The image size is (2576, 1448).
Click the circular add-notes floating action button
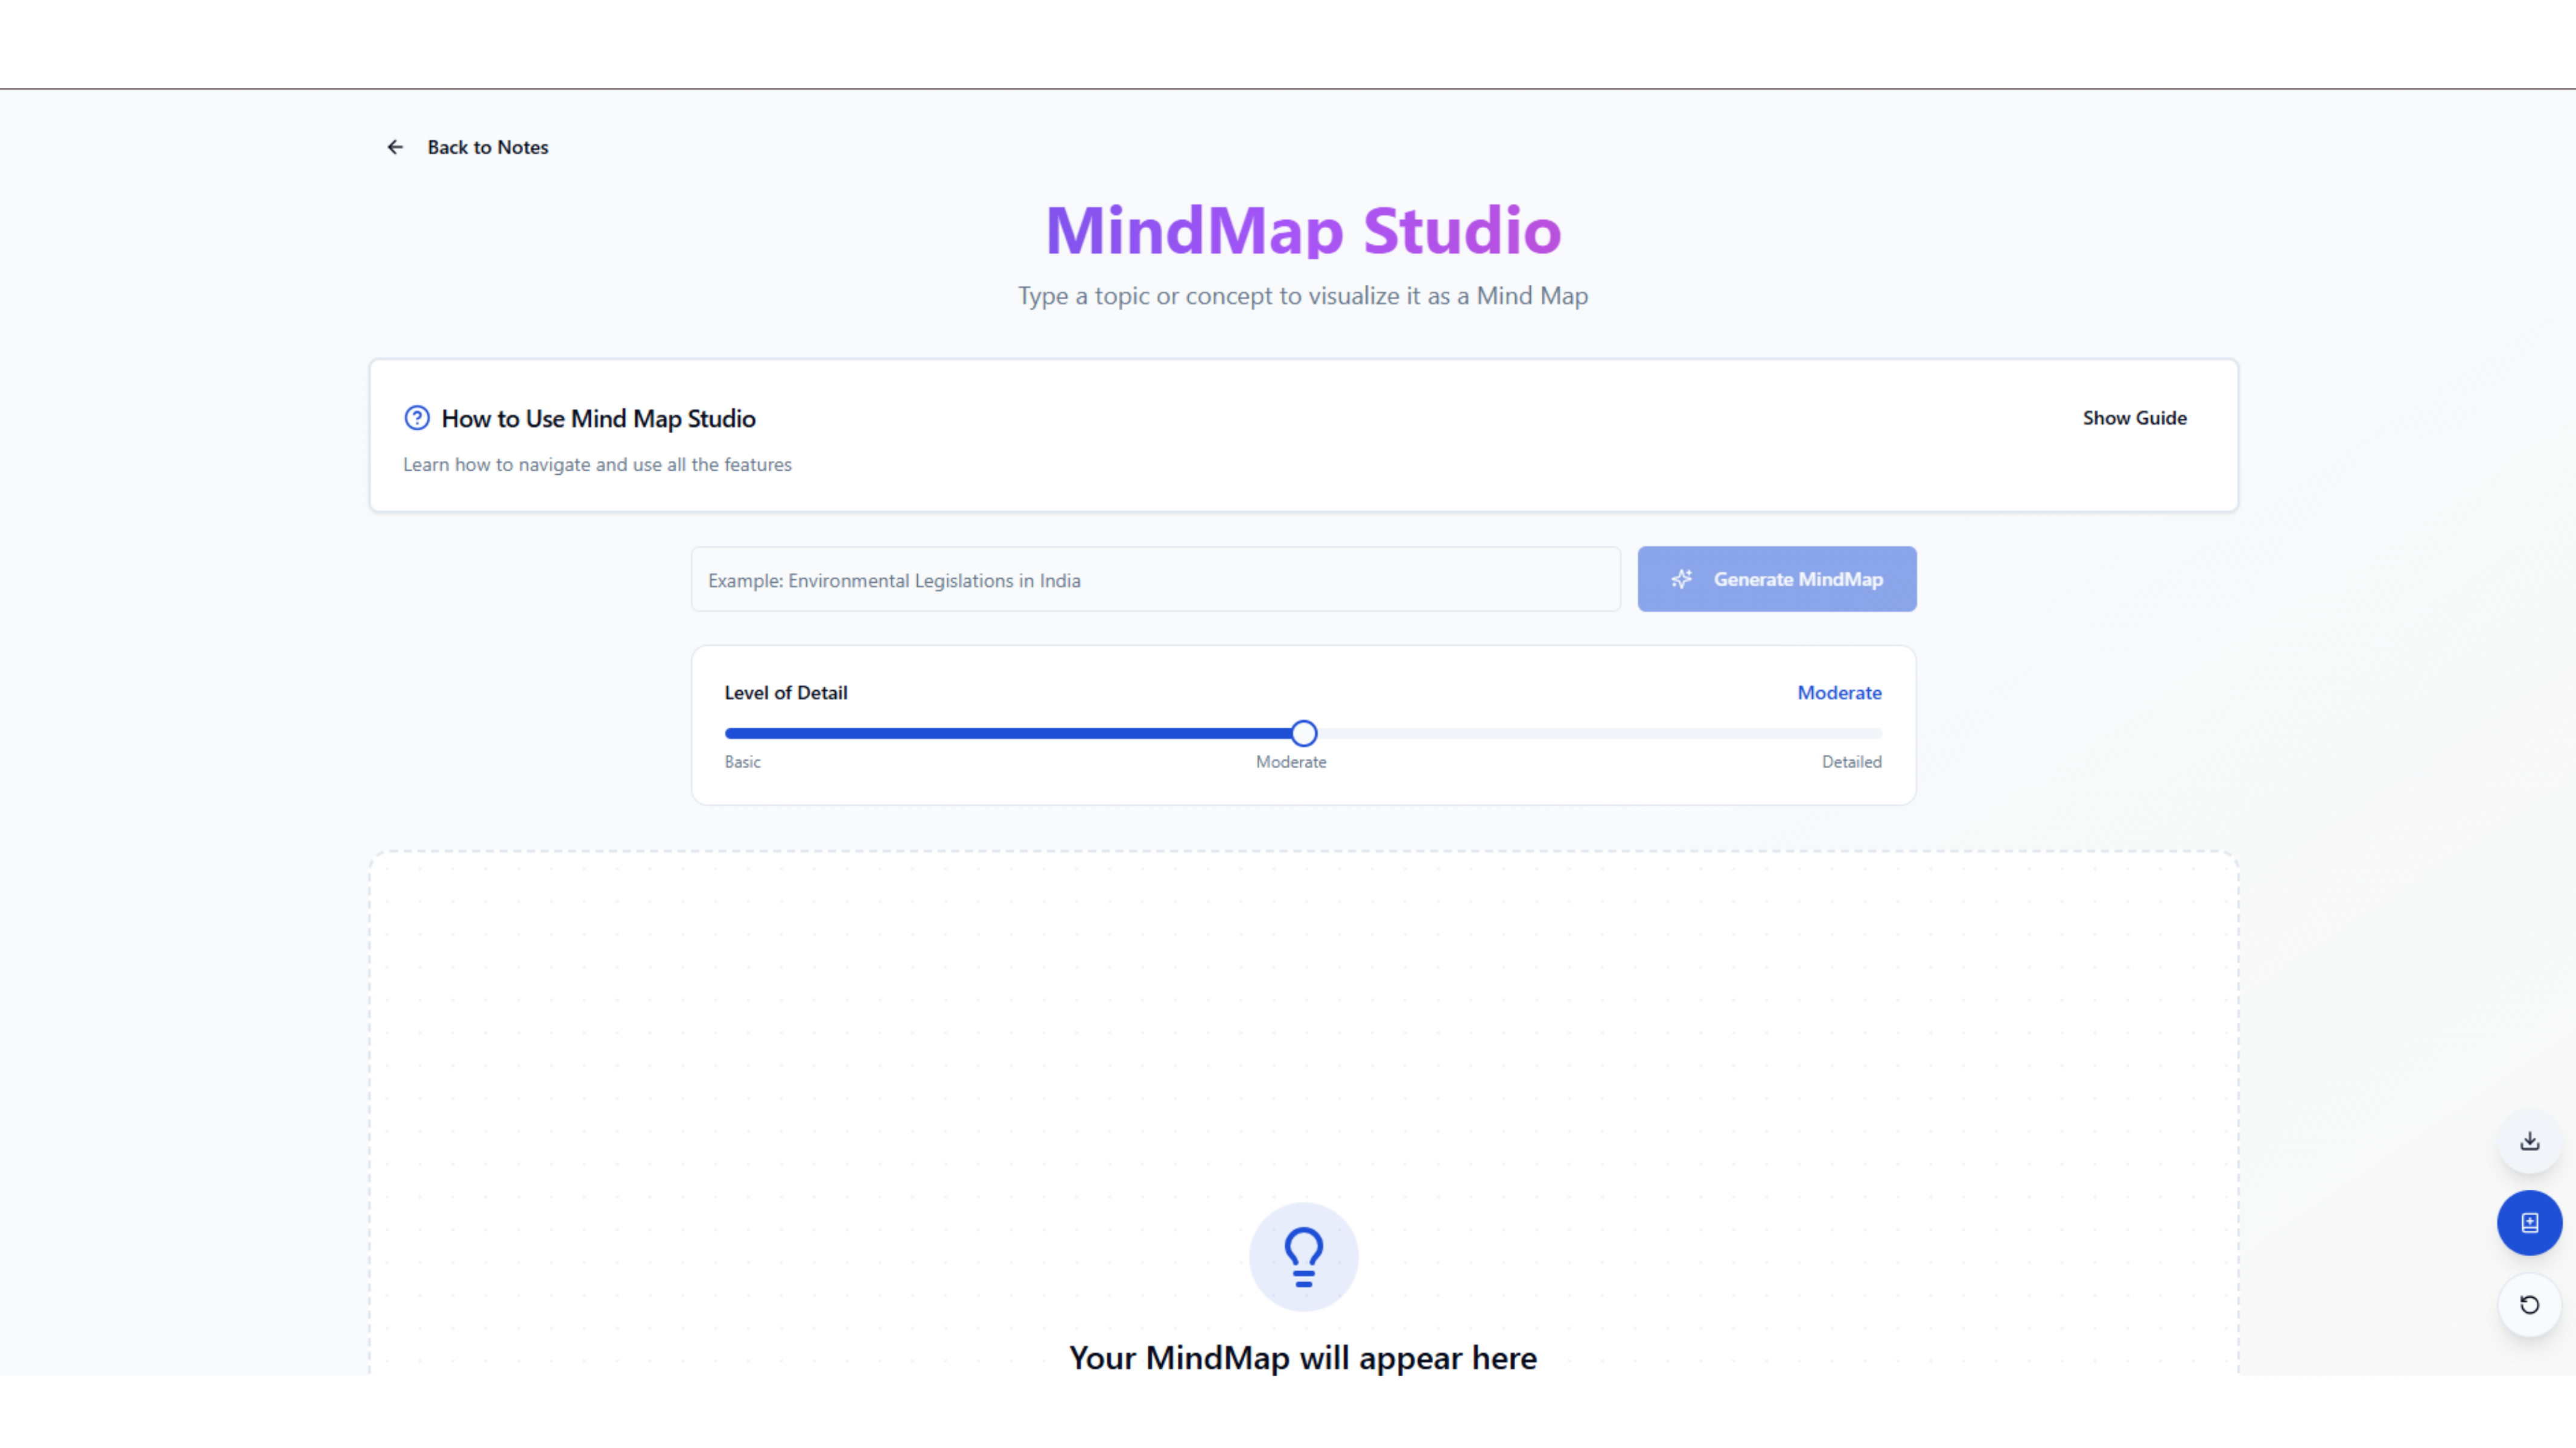2529,1222
